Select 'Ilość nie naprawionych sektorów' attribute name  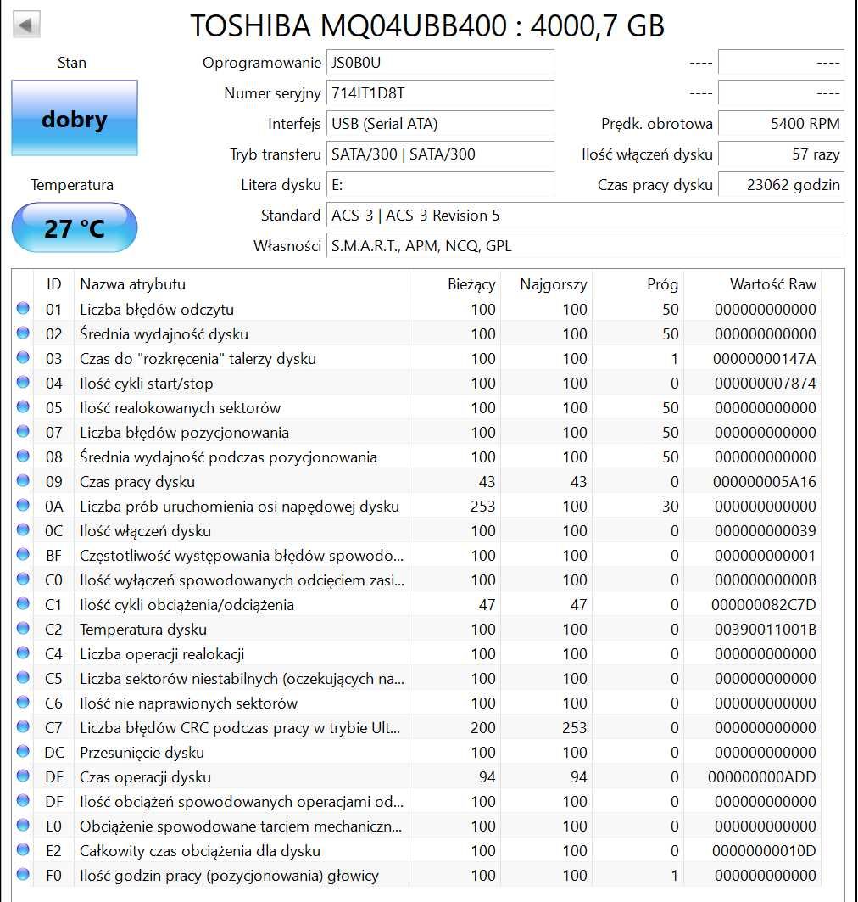point(188,703)
